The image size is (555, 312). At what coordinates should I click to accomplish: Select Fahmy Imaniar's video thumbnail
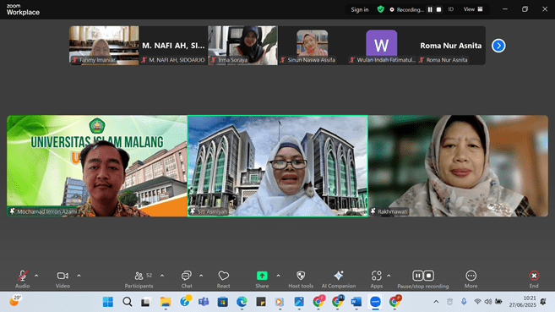pyautogui.click(x=104, y=46)
